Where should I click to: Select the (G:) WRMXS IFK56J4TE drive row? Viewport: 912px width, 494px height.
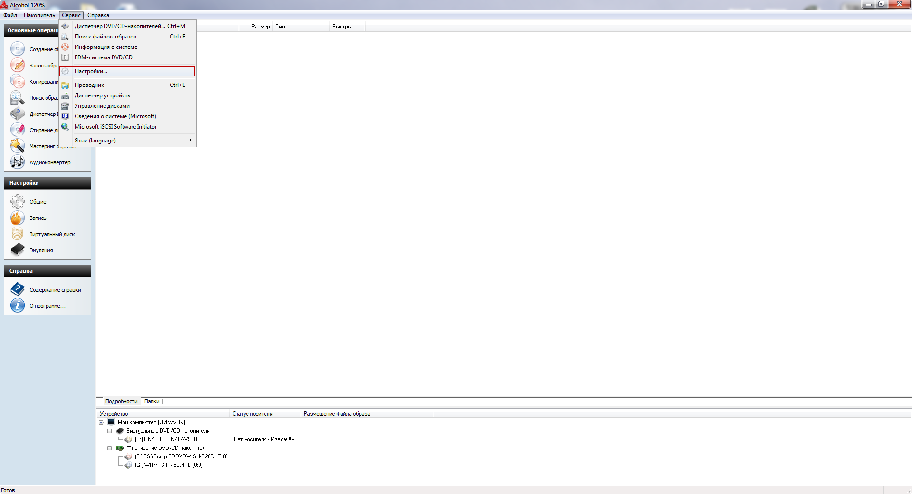[x=169, y=465]
